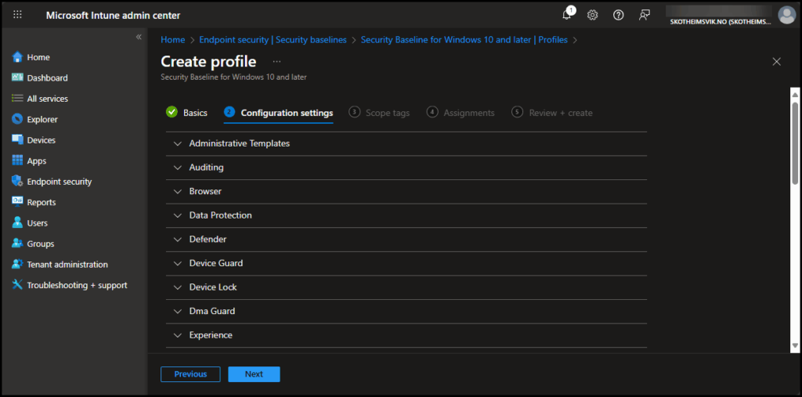
Task: Open the help question mark icon
Action: 619,15
